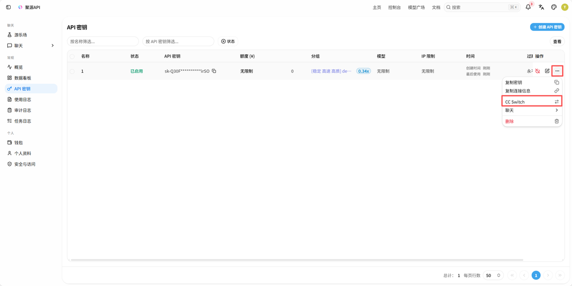Focus the 按名称筛选 input field
Screen dimensions: 572x286
(x=103, y=41)
